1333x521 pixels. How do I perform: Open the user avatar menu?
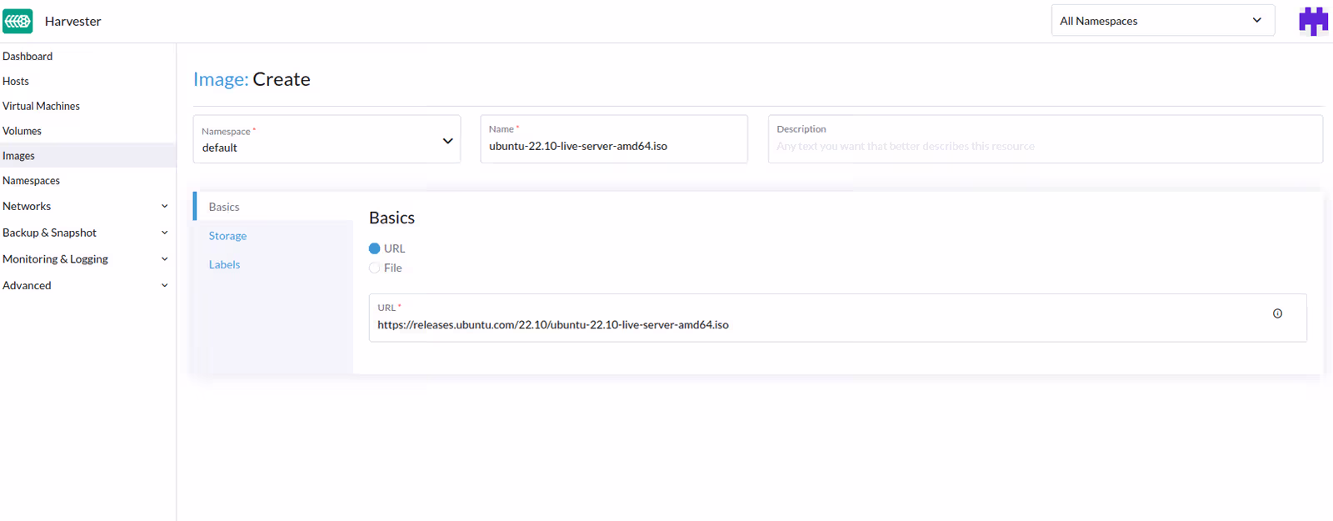pyautogui.click(x=1313, y=21)
